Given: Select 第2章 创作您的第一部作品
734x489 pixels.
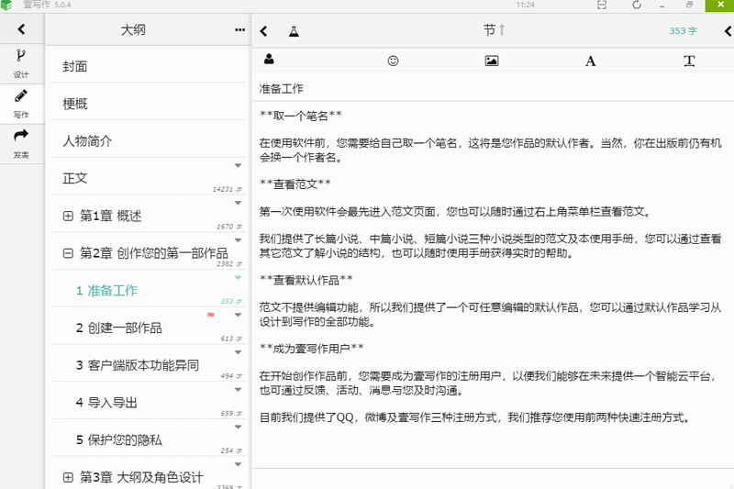Looking at the screenshot, I should 149,253.
